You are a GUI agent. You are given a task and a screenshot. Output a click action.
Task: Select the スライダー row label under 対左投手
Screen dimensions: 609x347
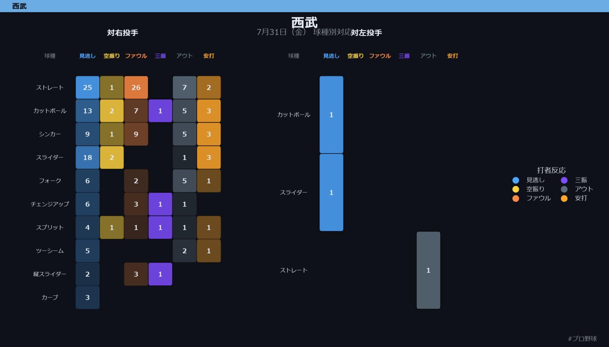294,192
